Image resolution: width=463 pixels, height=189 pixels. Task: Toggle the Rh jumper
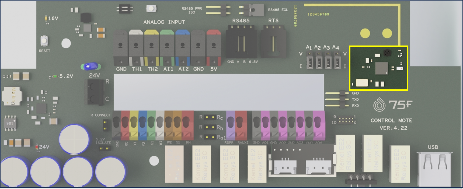click(x=210, y=127)
